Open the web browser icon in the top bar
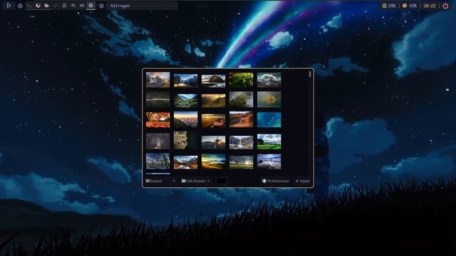456x256 pixels. click(x=38, y=6)
